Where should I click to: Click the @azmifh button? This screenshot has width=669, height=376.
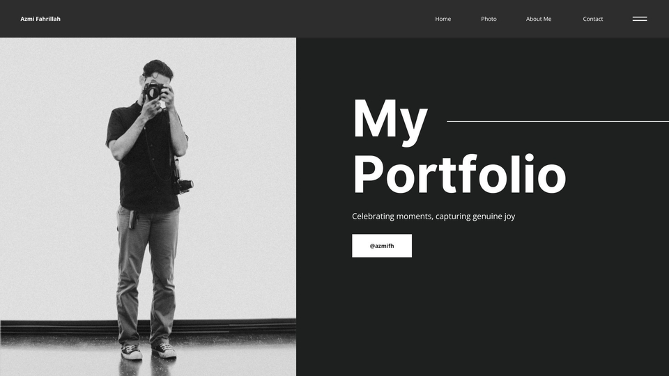coord(382,246)
